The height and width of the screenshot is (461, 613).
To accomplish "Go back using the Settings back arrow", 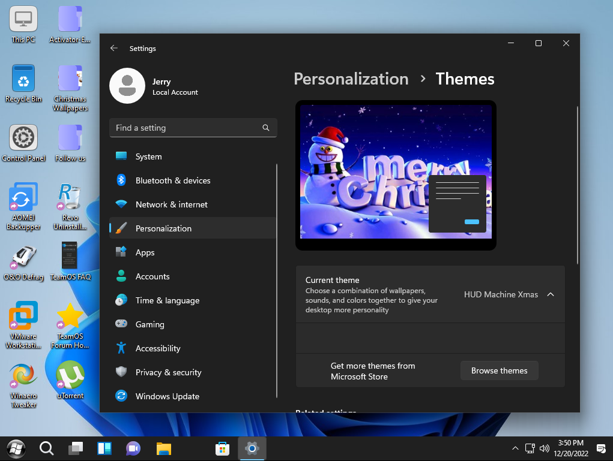I will click(x=114, y=49).
